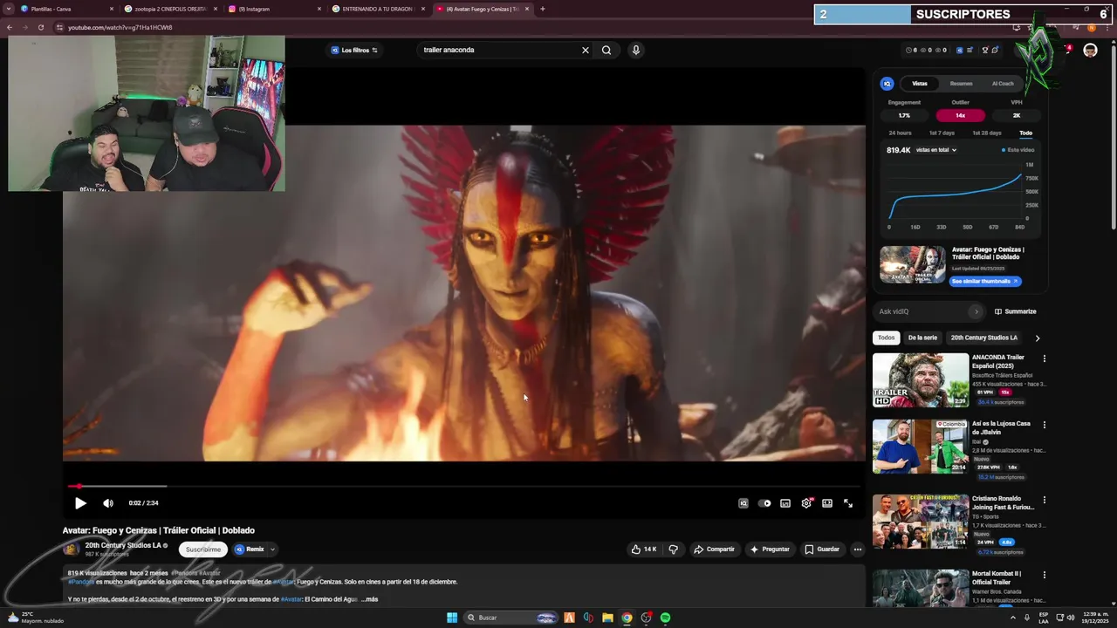Screen dimensions: 1117x628
Task: Select the AI Coach tab
Action: coord(1003,84)
